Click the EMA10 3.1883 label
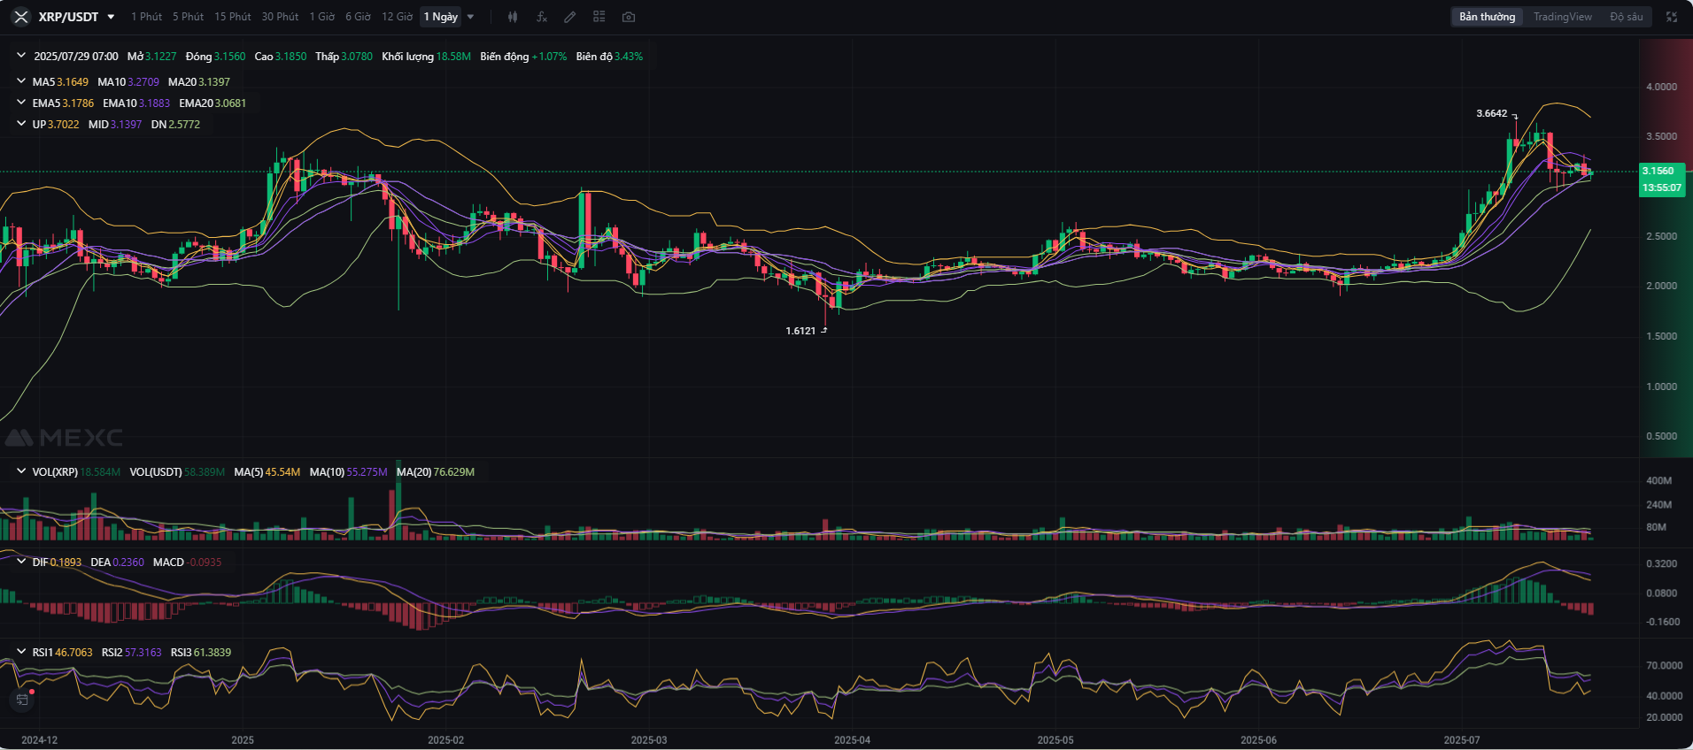Screen dimensions: 1693x750 point(136,103)
